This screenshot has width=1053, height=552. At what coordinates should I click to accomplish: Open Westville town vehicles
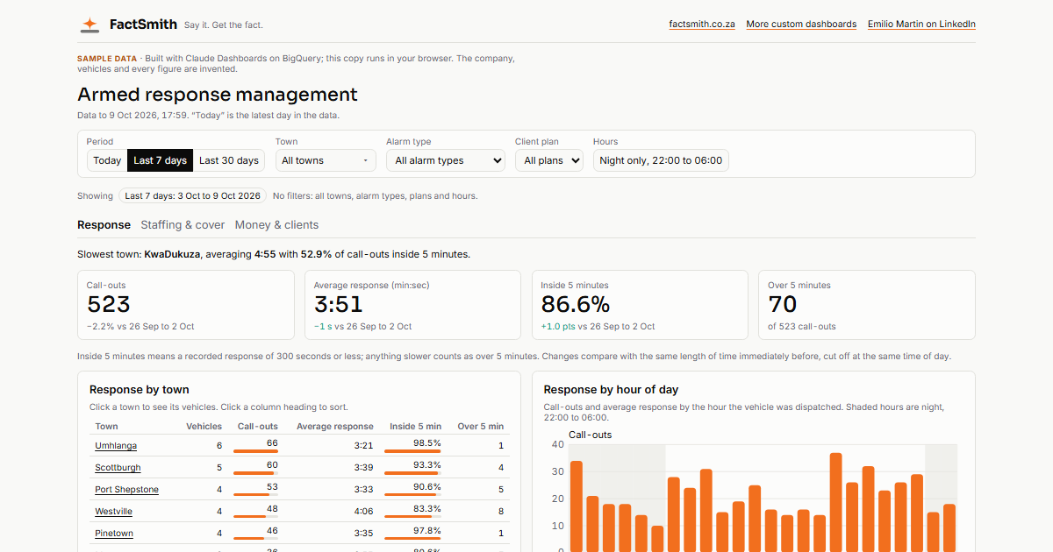point(113,512)
